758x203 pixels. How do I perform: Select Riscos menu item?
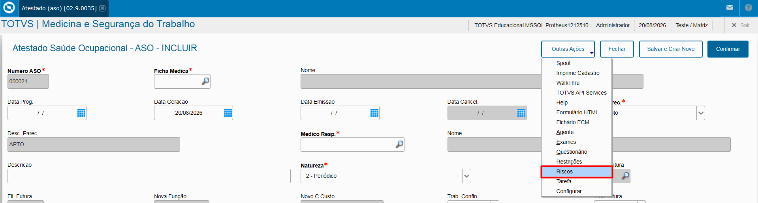[x=577, y=171]
